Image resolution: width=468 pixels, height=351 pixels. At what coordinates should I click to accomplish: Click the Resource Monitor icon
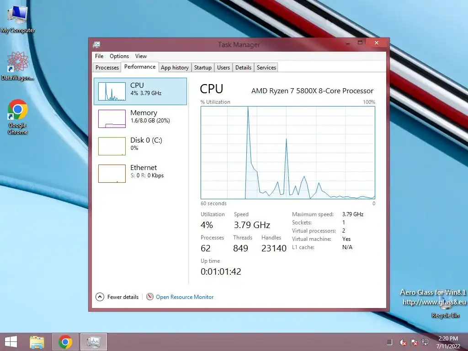[x=150, y=297]
